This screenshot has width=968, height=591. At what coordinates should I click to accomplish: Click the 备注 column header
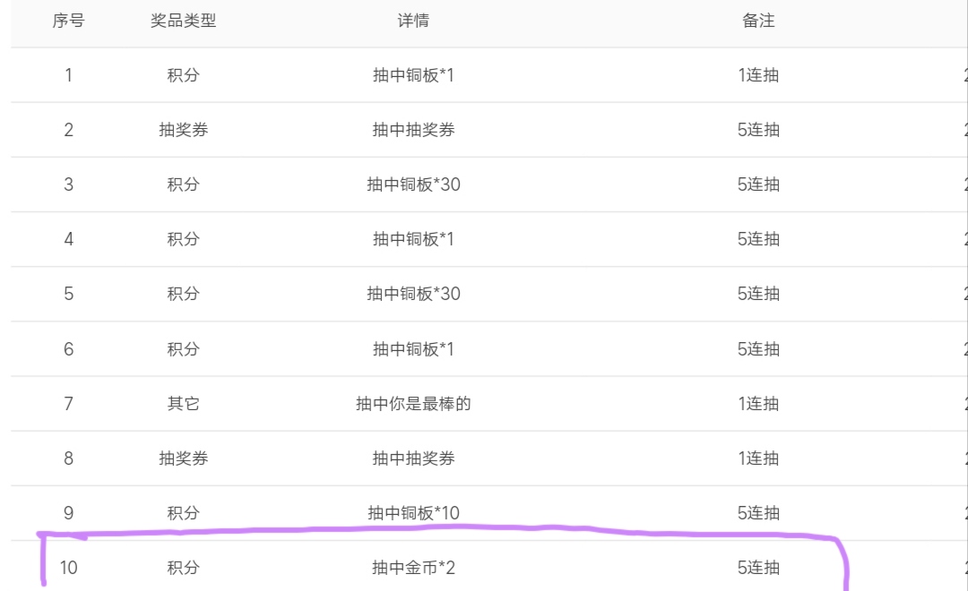point(758,21)
